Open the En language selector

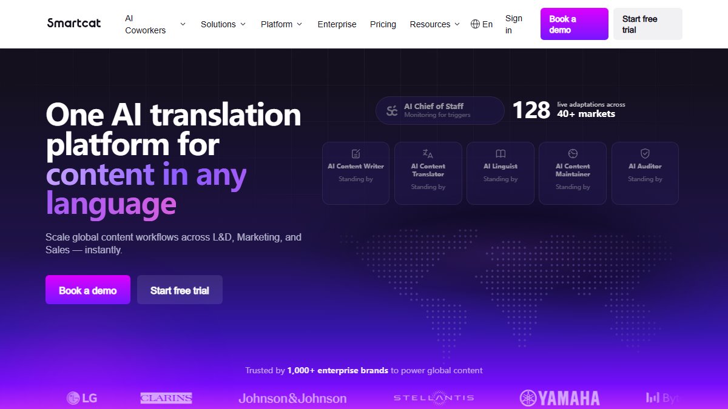point(482,24)
